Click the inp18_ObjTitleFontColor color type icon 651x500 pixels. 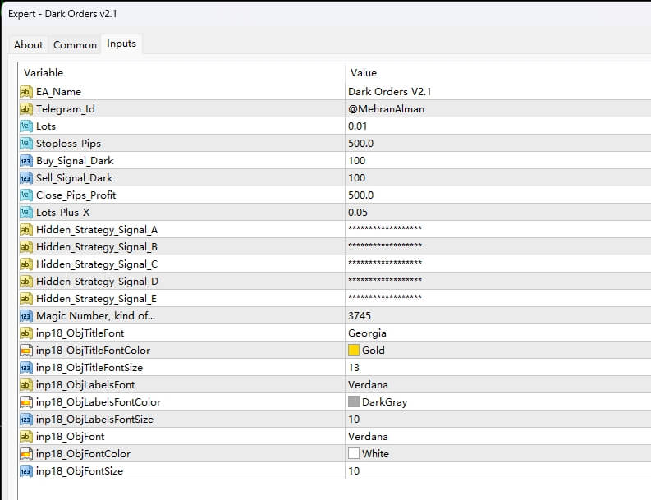click(25, 351)
